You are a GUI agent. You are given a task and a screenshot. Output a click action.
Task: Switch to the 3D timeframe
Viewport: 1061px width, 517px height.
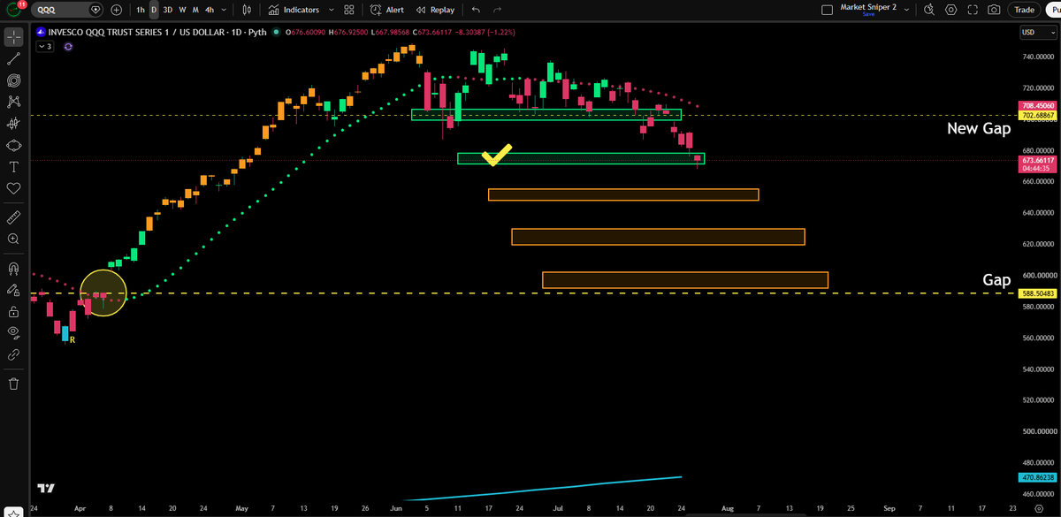click(168, 10)
